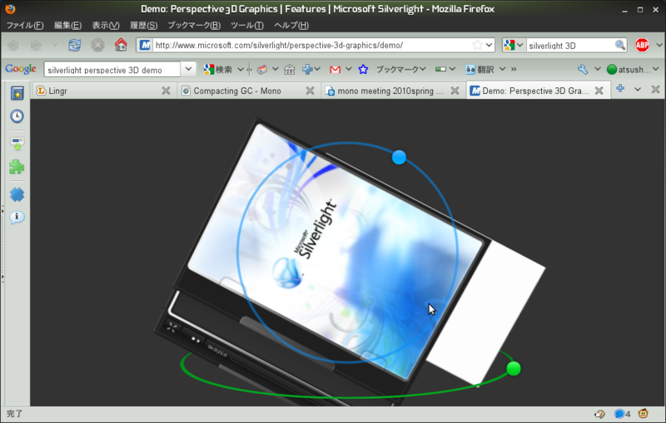Expand the 翻訳 dropdown arrow
The image size is (666, 423).
click(502, 69)
